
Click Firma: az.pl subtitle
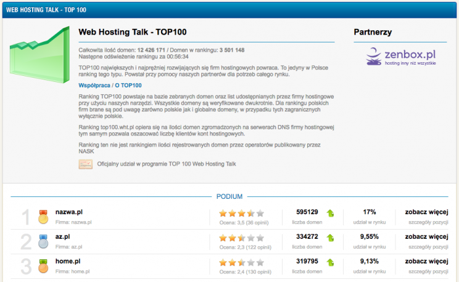(x=69, y=247)
